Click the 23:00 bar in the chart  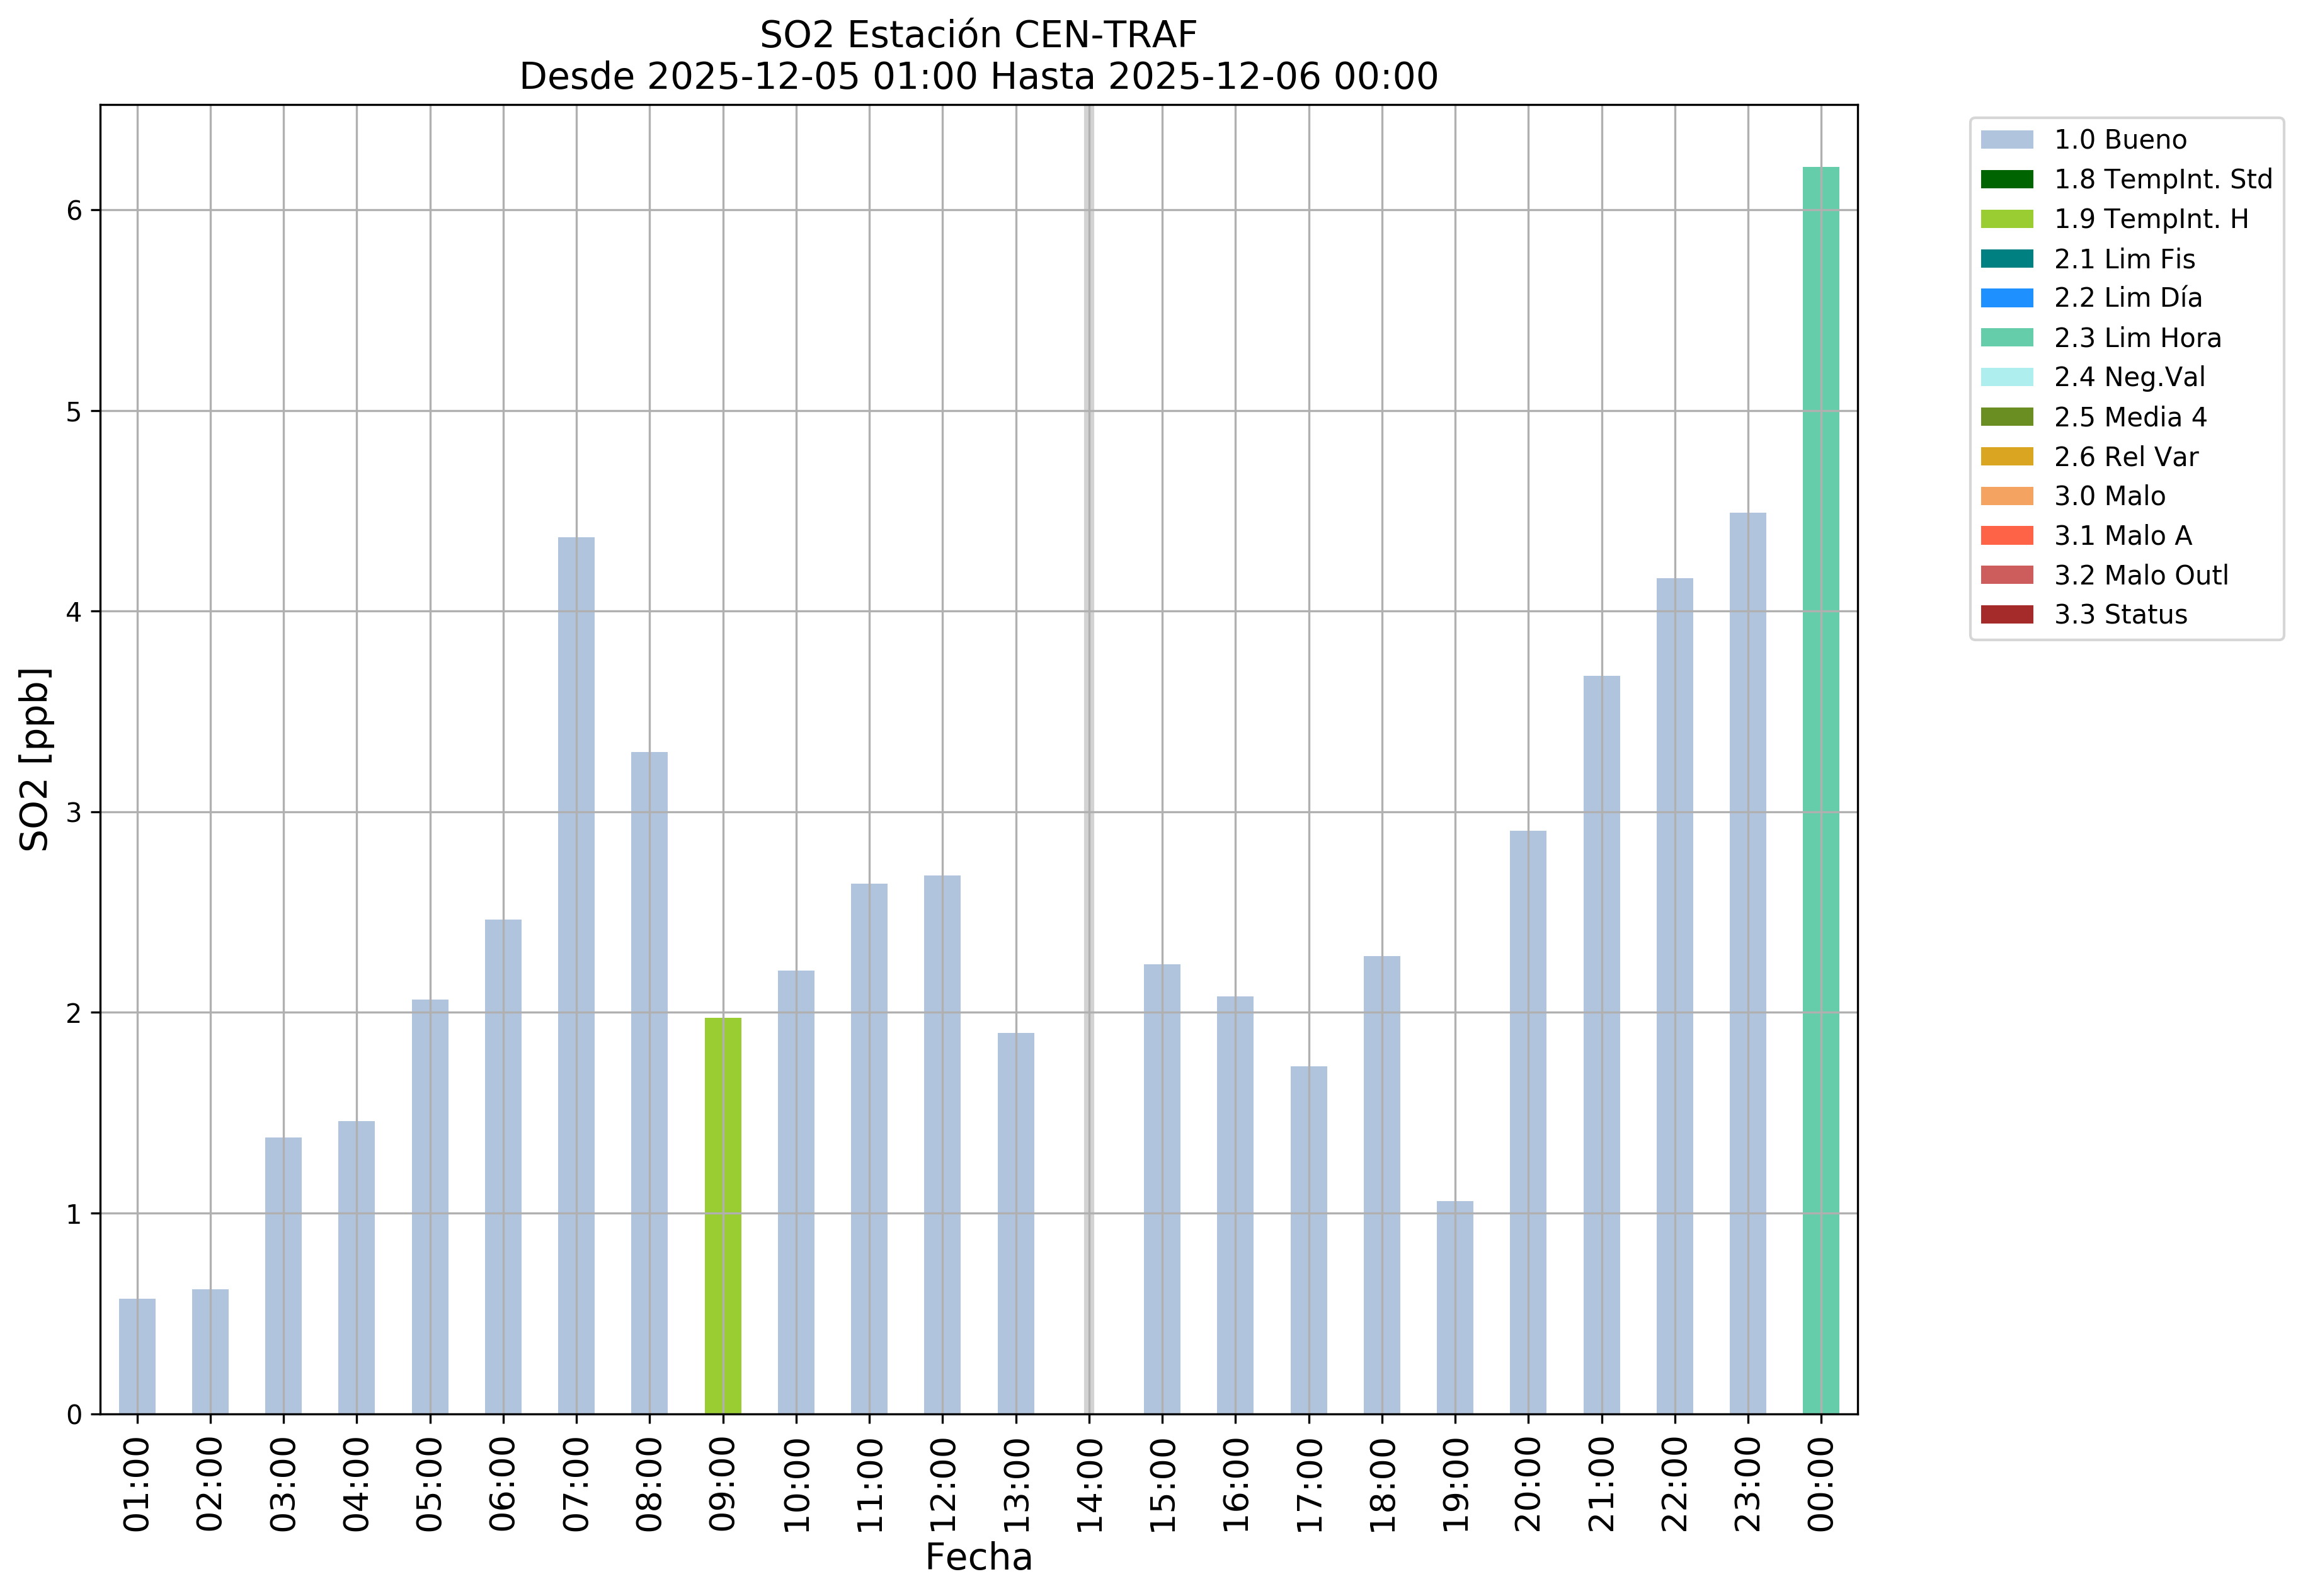click(x=1747, y=963)
